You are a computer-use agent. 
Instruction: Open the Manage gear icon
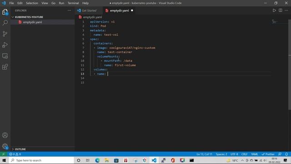click(x=5, y=146)
